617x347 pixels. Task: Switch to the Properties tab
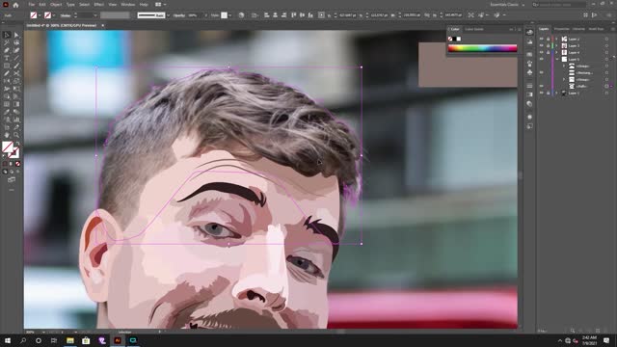click(x=561, y=29)
